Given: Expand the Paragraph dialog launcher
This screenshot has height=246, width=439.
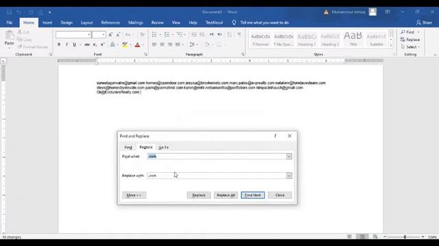Looking at the screenshot, I should [x=243, y=55].
